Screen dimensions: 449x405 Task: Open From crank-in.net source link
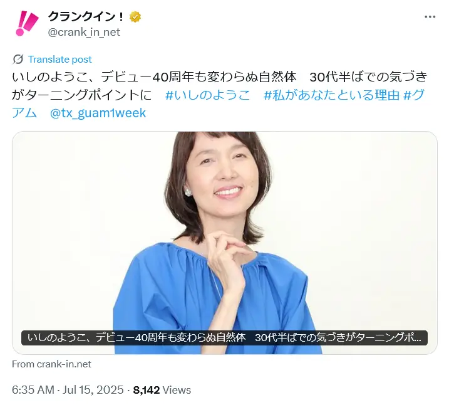51,364
